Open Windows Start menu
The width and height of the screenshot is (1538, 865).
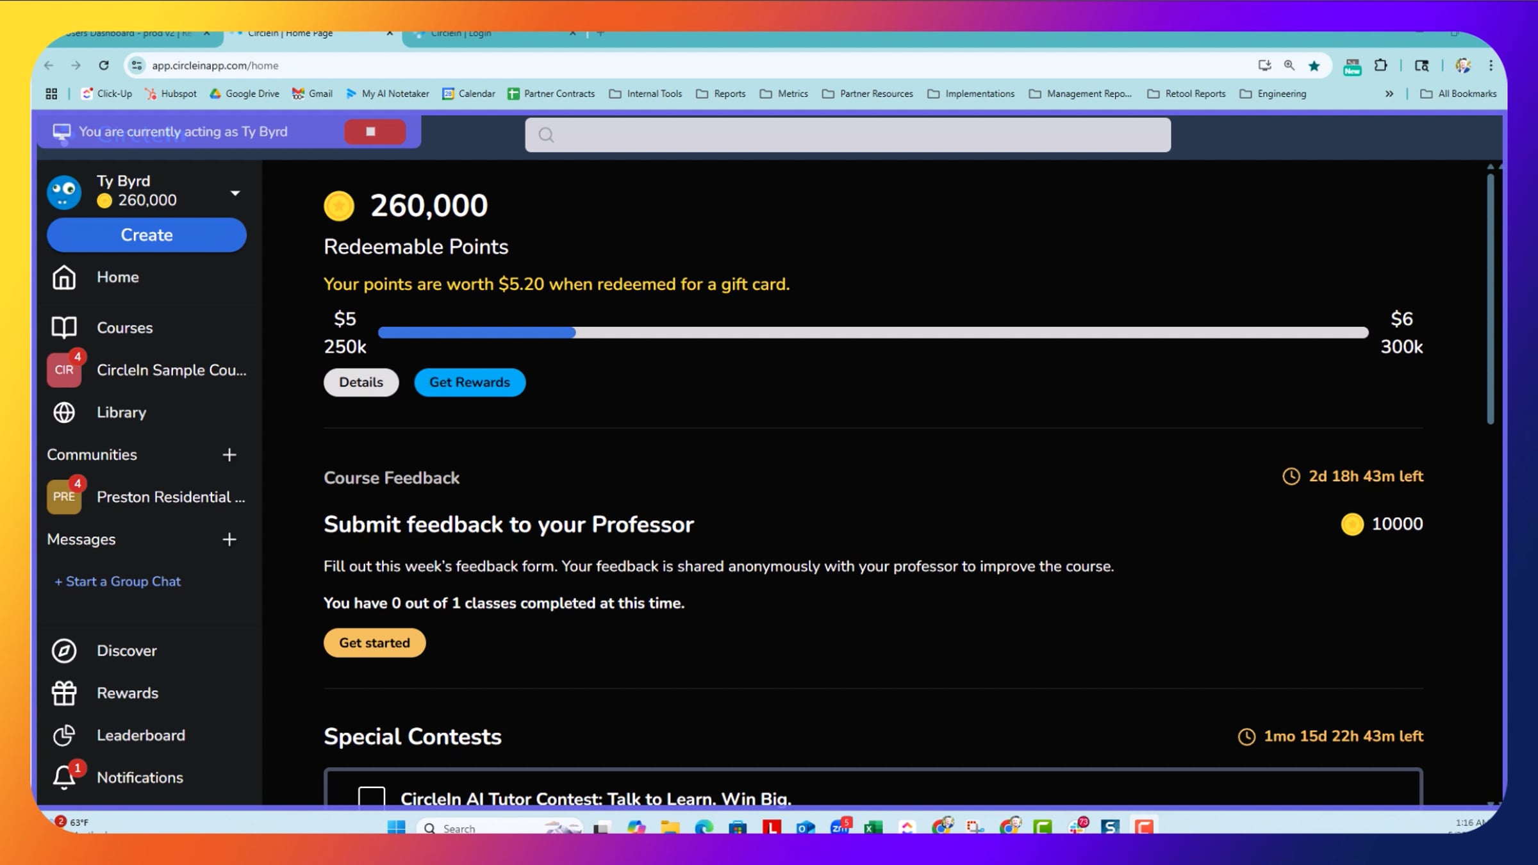tap(397, 827)
